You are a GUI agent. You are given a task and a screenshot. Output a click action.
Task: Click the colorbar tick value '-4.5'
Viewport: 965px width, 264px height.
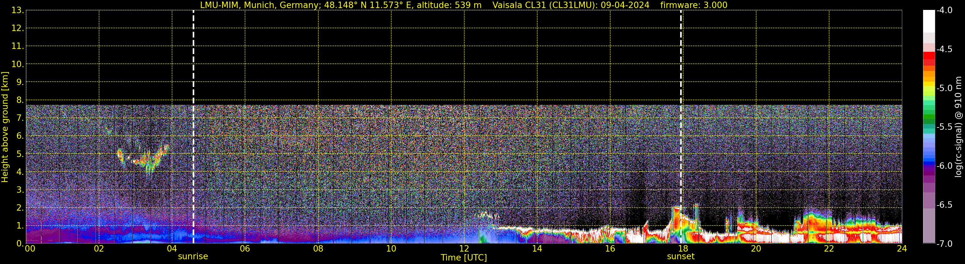944,49
